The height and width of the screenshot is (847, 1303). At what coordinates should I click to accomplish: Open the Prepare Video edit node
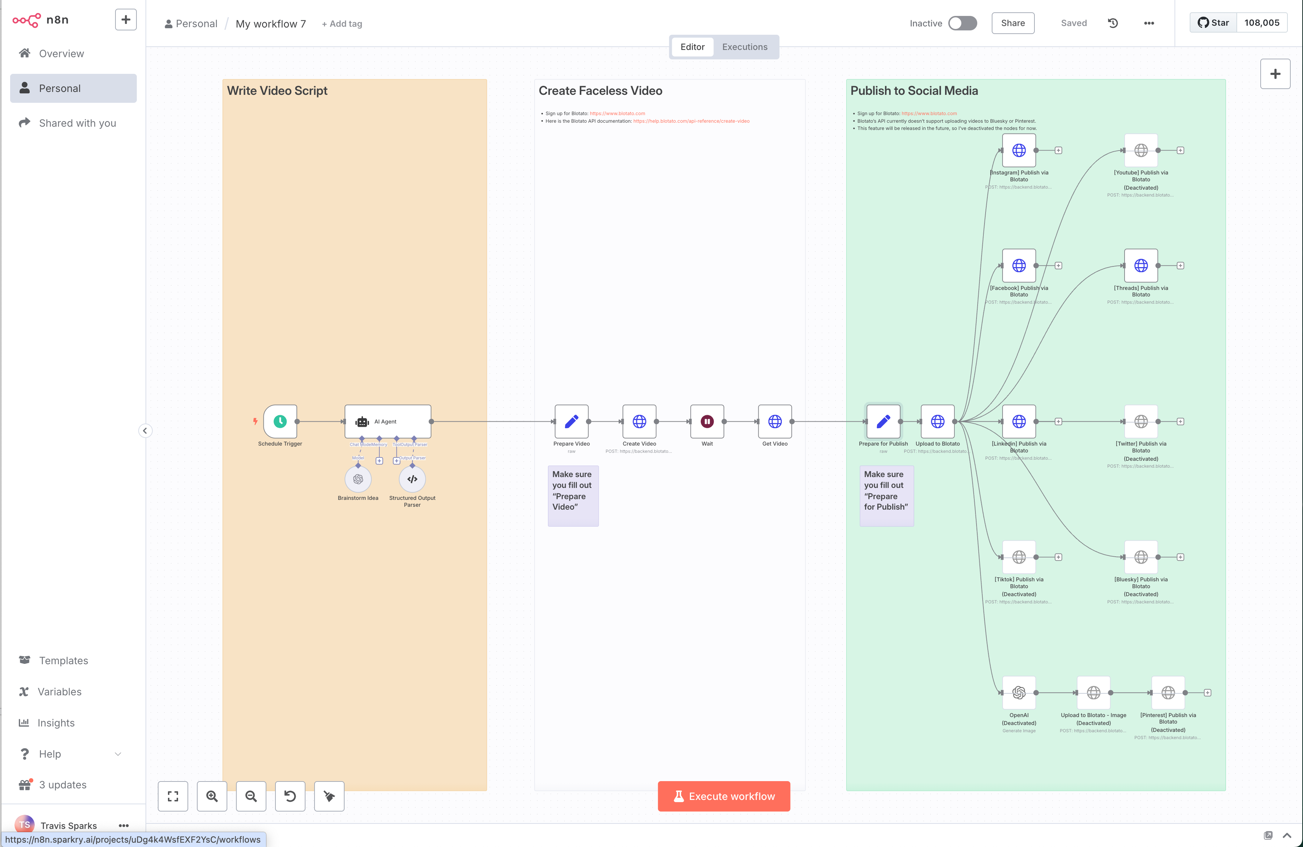(x=572, y=421)
